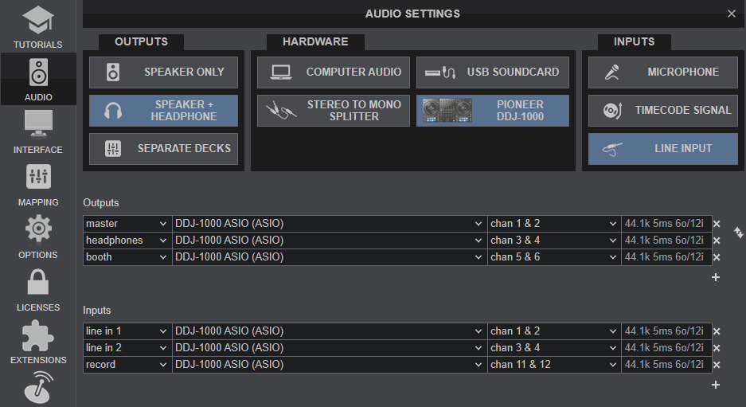The height and width of the screenshot is (407, 746).
Task: Open the line in 1 type dropdown
Action: pyautogui.click(x=127, y=331)
